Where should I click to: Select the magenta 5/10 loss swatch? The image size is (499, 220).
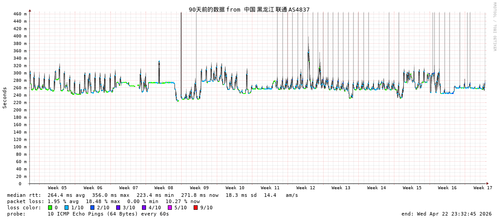click(170, 208)
